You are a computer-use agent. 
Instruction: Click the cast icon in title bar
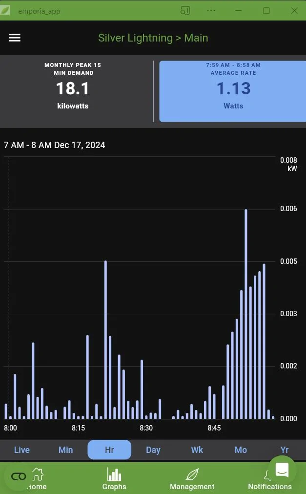pyautogui.click(x=185, y=10)
